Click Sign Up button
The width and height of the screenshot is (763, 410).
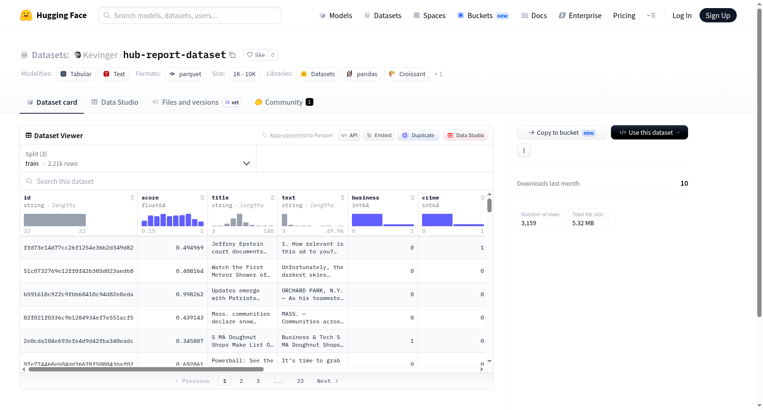(x=718, y=15)
